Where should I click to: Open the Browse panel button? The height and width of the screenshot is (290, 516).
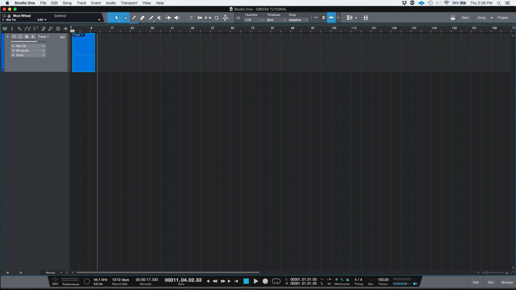pos(507,282)
